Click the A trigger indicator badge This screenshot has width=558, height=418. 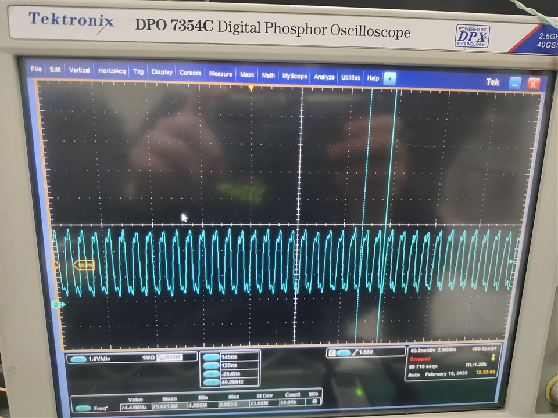tap(332, 353)
